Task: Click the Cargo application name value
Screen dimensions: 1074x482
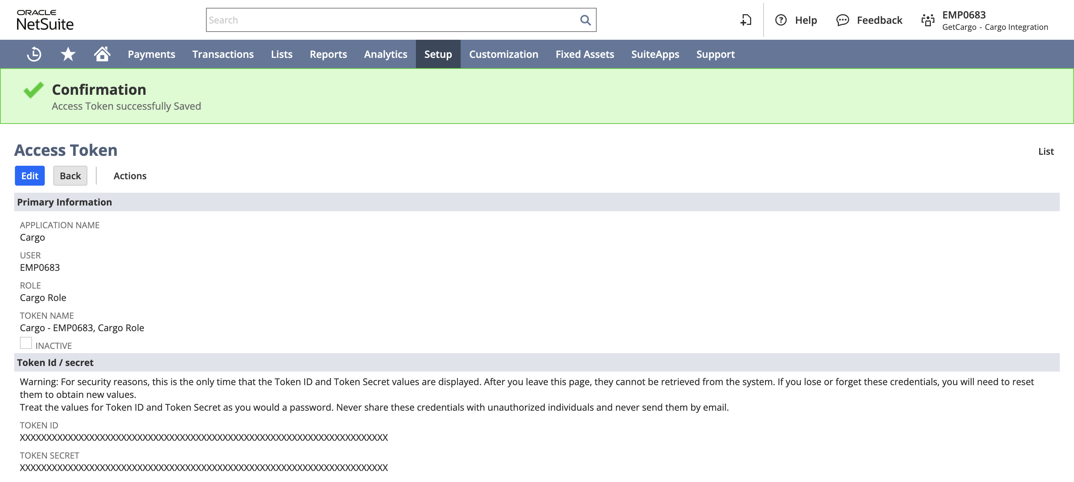Action: pos(32,237)
